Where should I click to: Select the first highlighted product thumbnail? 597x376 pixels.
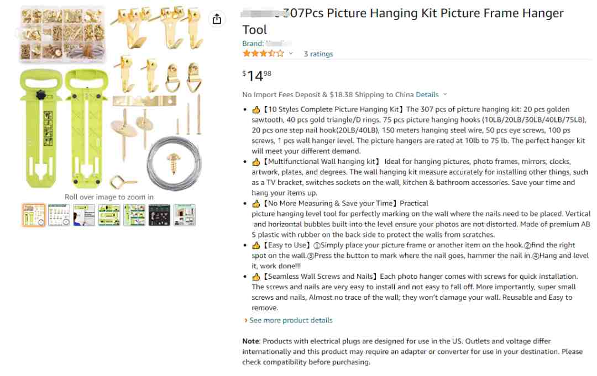pos(34,215)
